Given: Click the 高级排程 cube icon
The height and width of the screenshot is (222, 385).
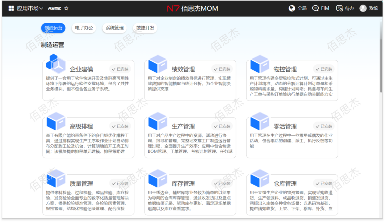Looking at the screenshot, I should [56, 121].
